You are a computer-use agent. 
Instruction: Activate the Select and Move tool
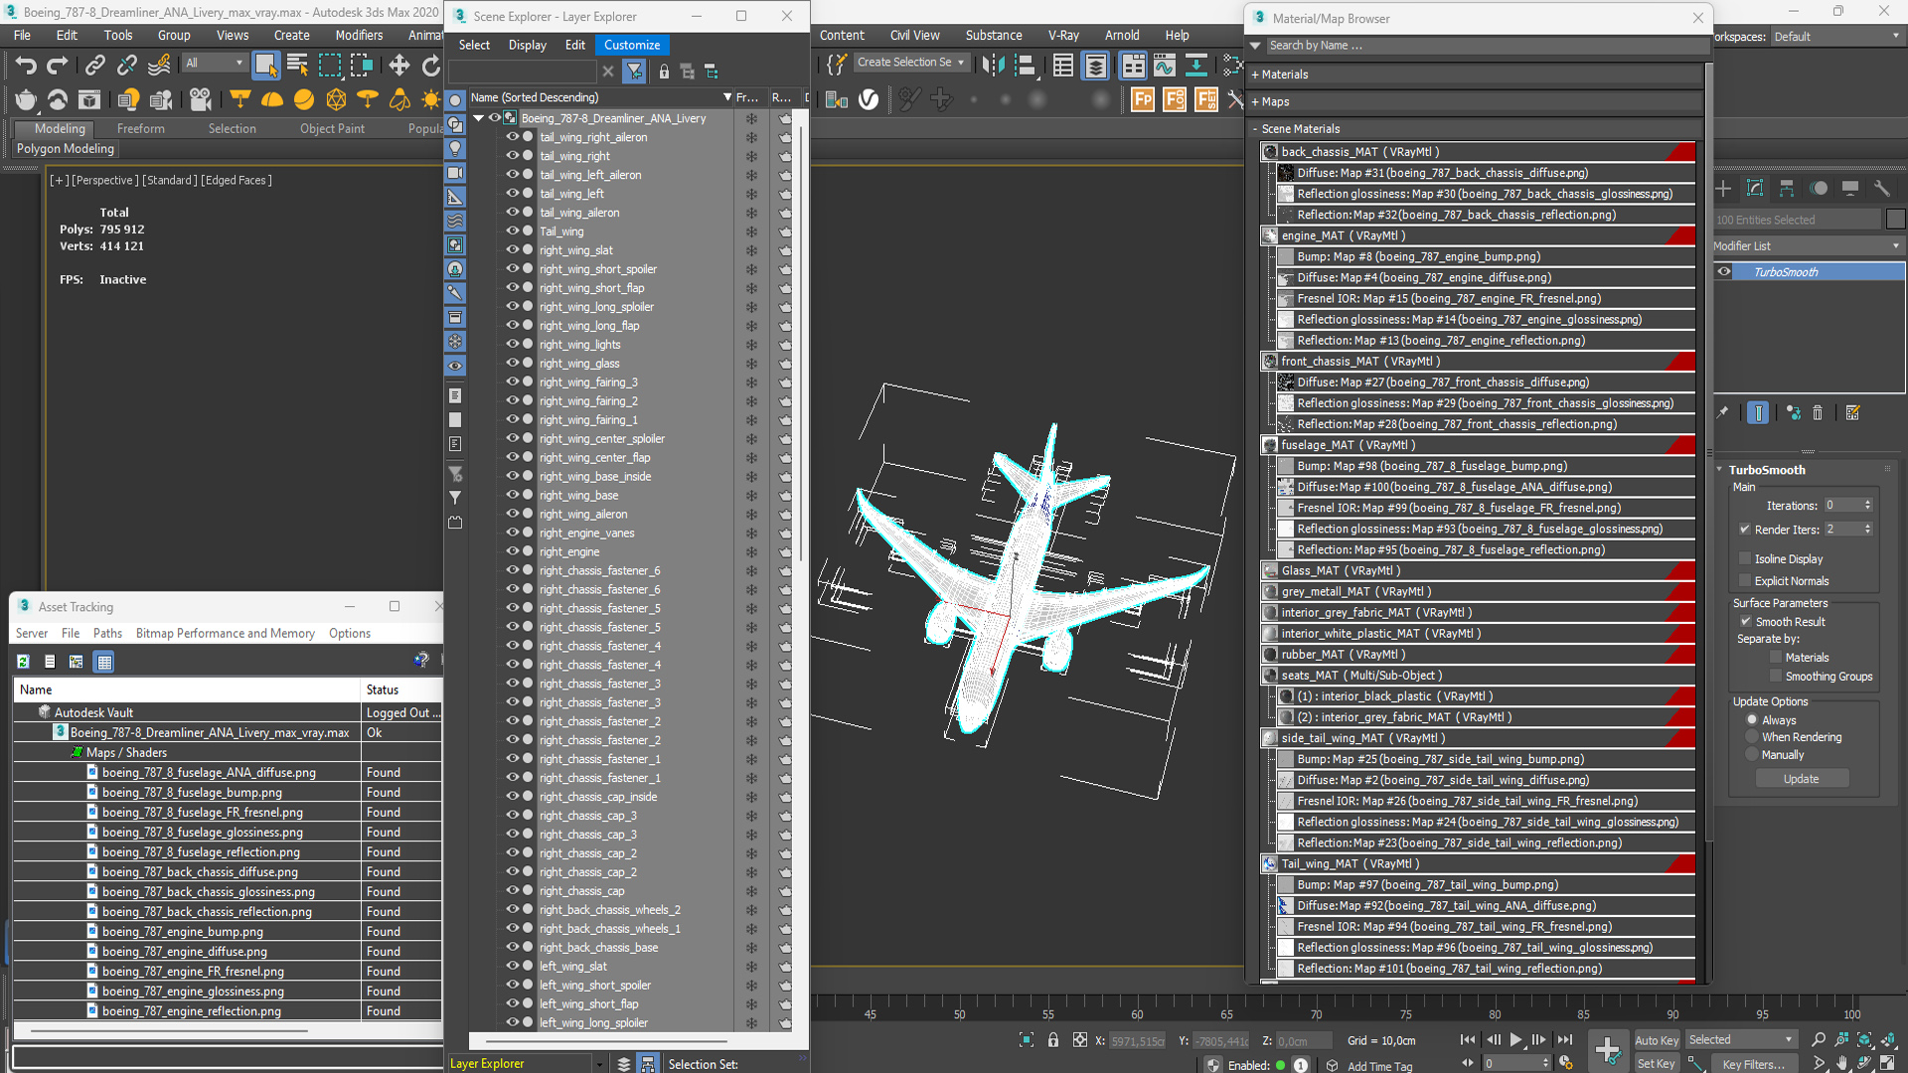[x=398, y=66]
